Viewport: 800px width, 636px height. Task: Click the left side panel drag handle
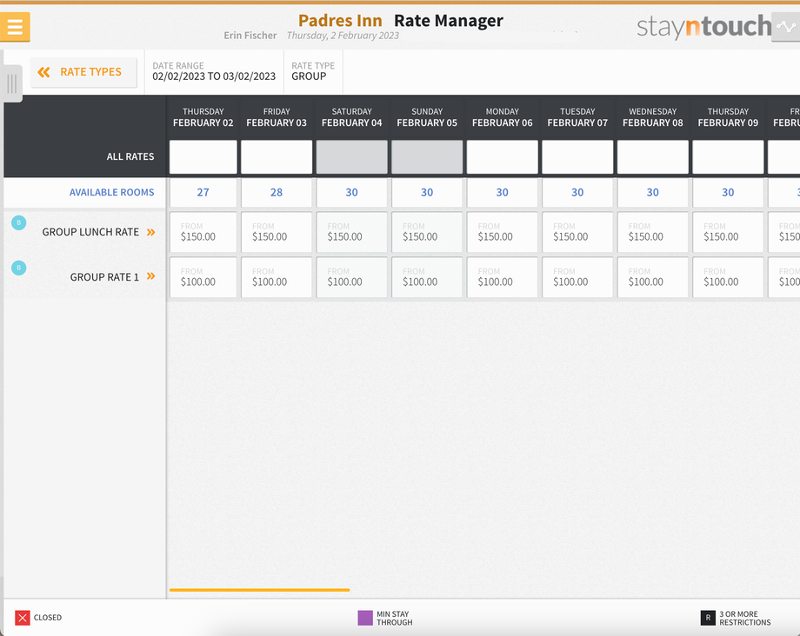[x=11, y=83]
